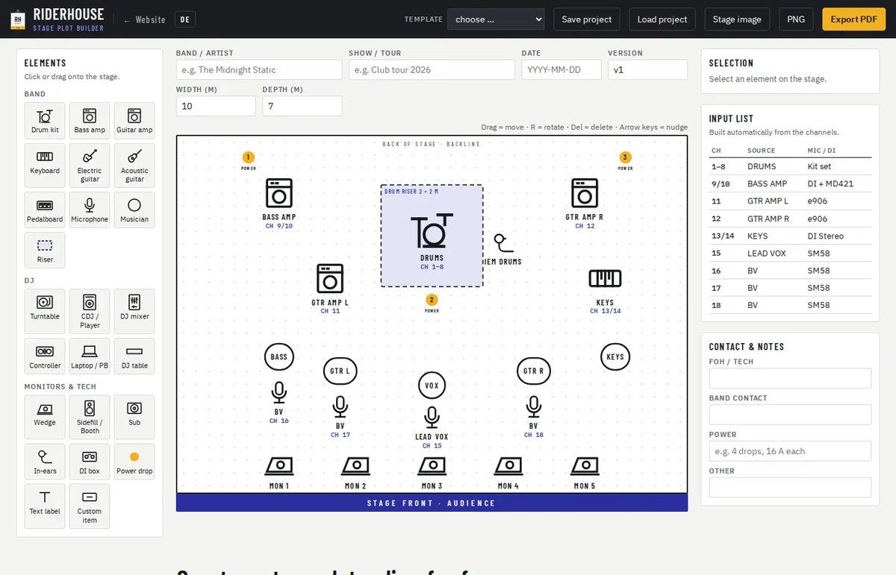Add an Acoustic guitar element
Image resolution: width=896 pixels, height=575 pixels.
tap(134, 165)
